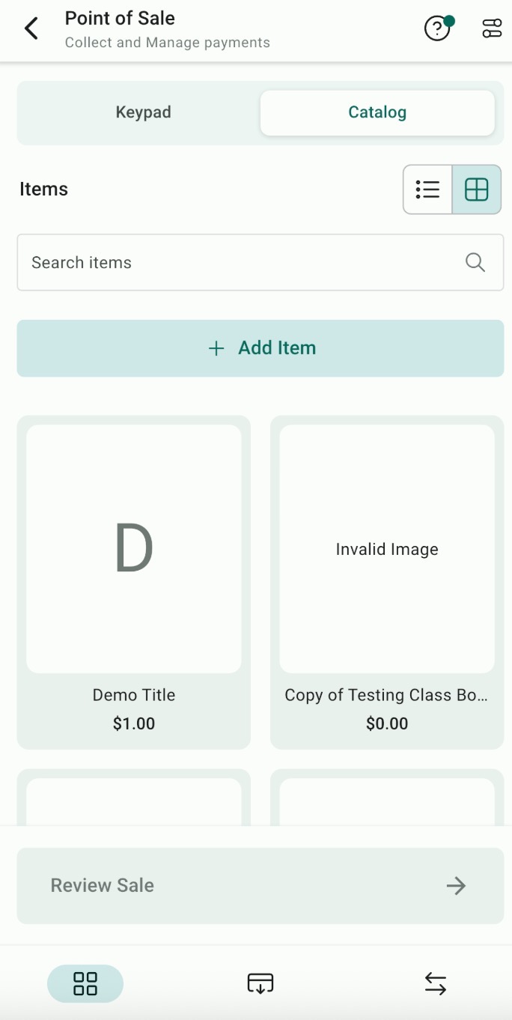Select the Invalid Image item thumbnail

click(387, 549)
